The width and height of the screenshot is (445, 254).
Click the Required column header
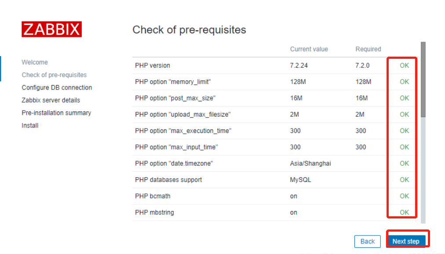368,49
